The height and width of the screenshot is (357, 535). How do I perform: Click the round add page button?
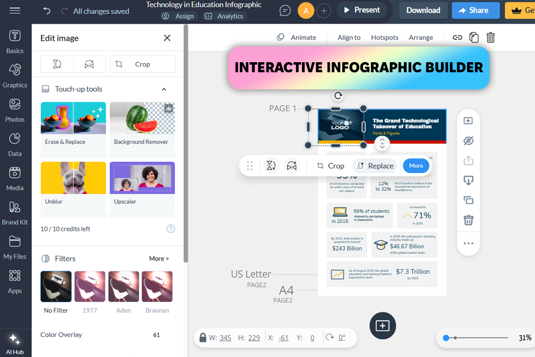[x=382, y=326]
